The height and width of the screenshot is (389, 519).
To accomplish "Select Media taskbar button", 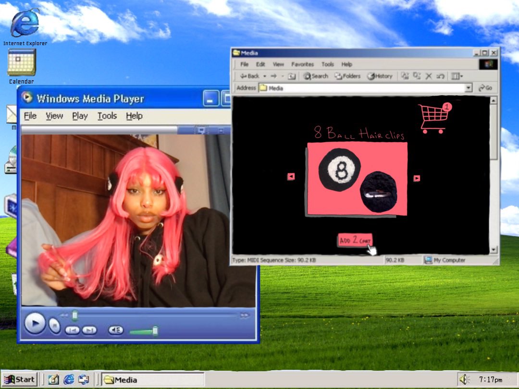I will pyautogui.click(x=153, y=380).
